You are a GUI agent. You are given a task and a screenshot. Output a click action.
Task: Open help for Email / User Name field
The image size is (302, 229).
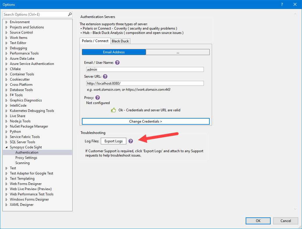(x=117, y=62)
